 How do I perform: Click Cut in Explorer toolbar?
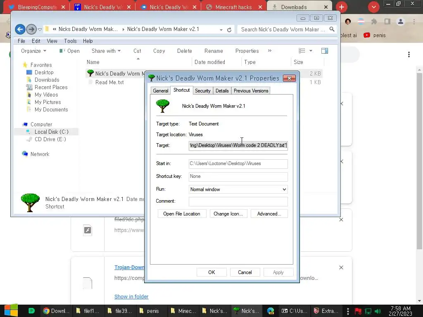pos(137,51)
